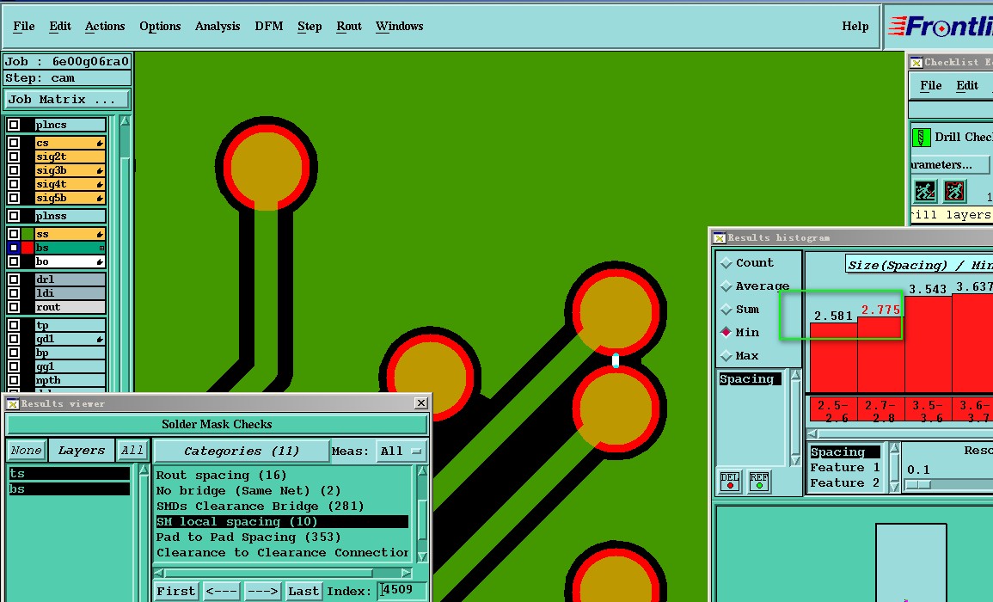
Task: Open the Help menu
Action: [x=855, y=26]
